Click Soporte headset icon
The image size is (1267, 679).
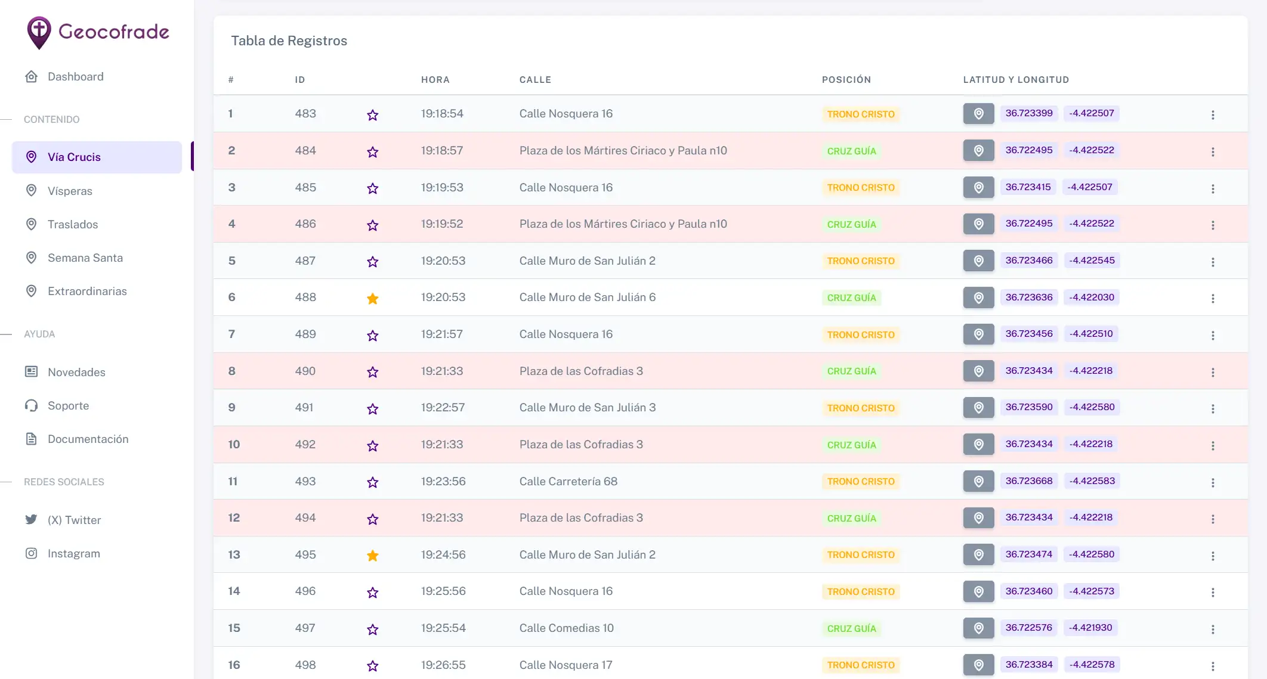pyautogui.click(x=32, y=406)
